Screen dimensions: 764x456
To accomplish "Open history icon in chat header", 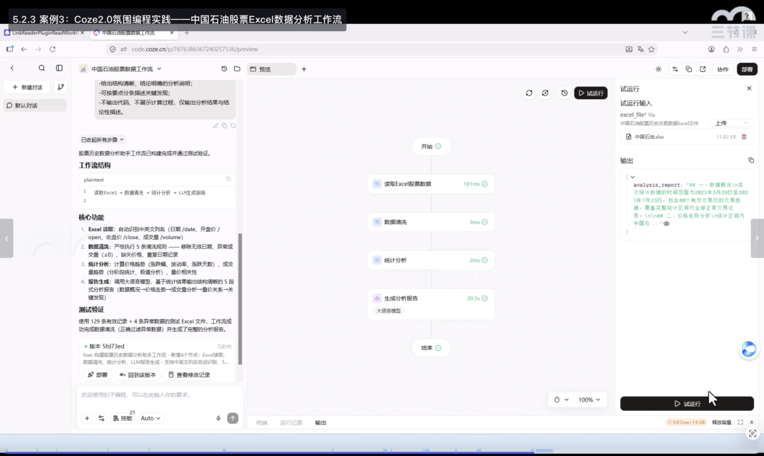I will point(224,69).
